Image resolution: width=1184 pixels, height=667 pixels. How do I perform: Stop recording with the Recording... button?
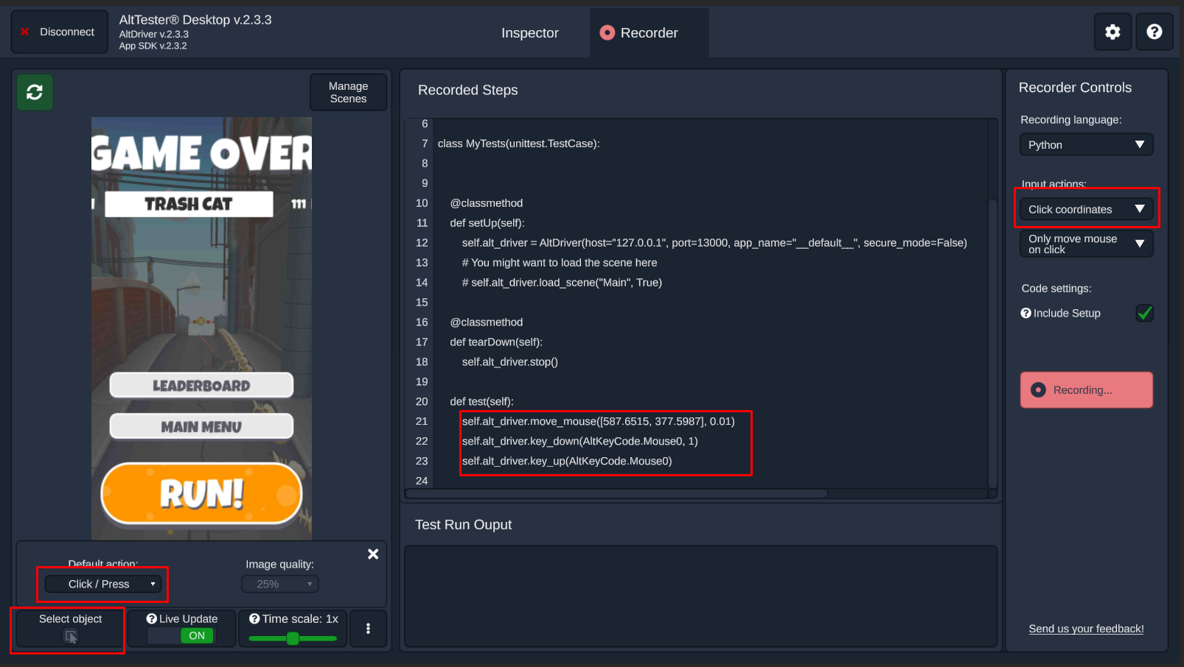[1086, 390]
